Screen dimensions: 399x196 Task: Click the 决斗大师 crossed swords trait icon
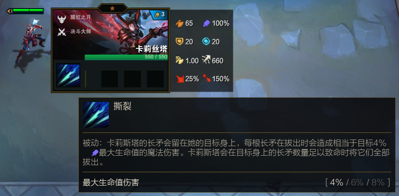(x=62, y=32)
